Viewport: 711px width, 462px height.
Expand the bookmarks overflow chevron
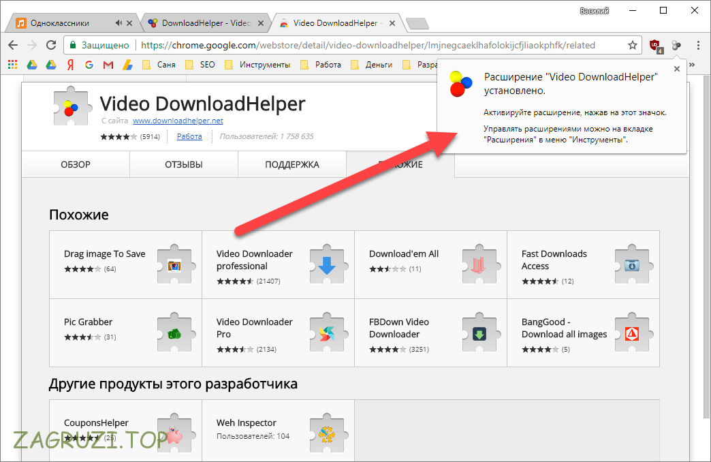point(692,65)
